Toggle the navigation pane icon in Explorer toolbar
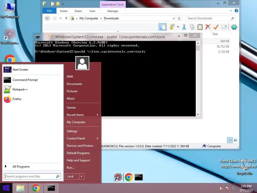This screenshot has height=193, width=257. point(163,27)
